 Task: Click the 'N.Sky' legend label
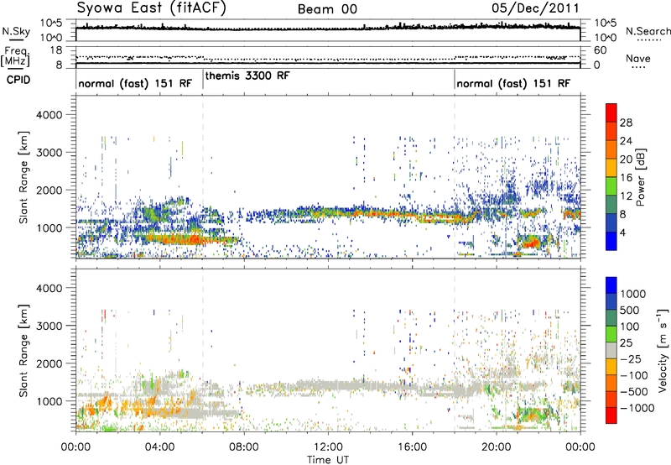pos(16,31)
